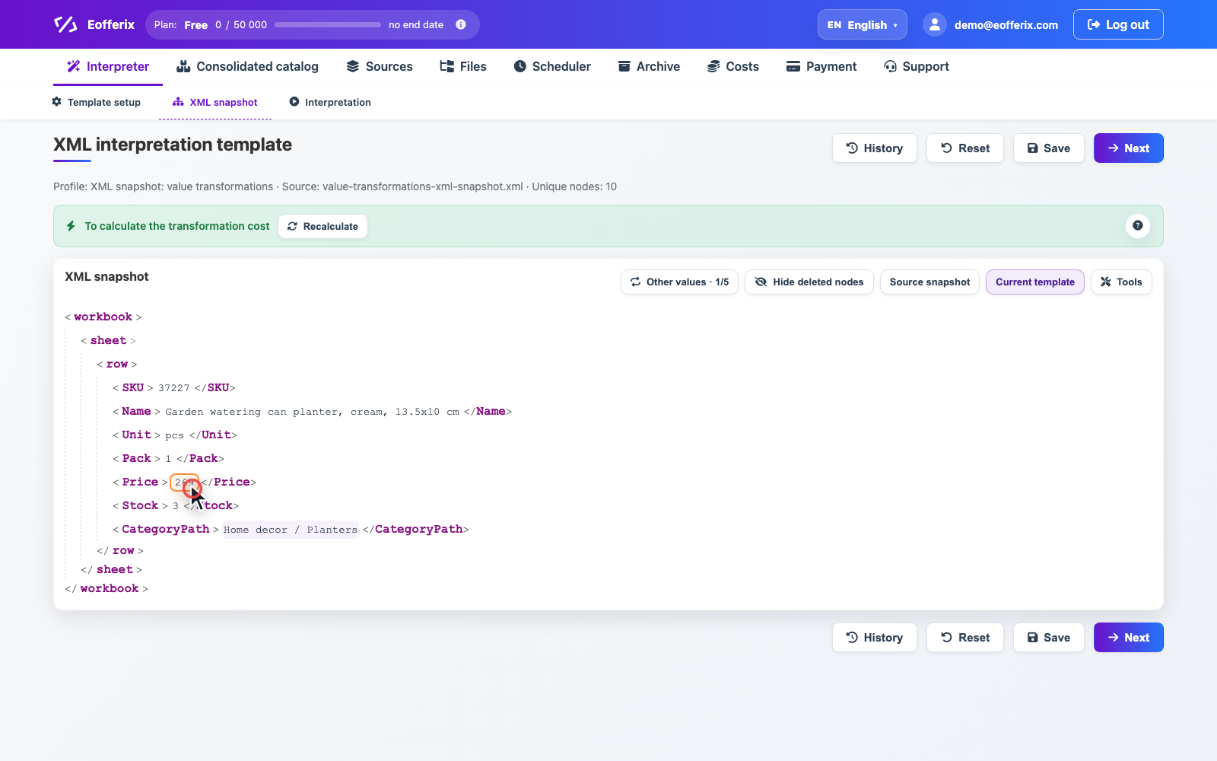Click the sheet opening tag
This screenshot has height=761, width=1217.
click(108, 340)
